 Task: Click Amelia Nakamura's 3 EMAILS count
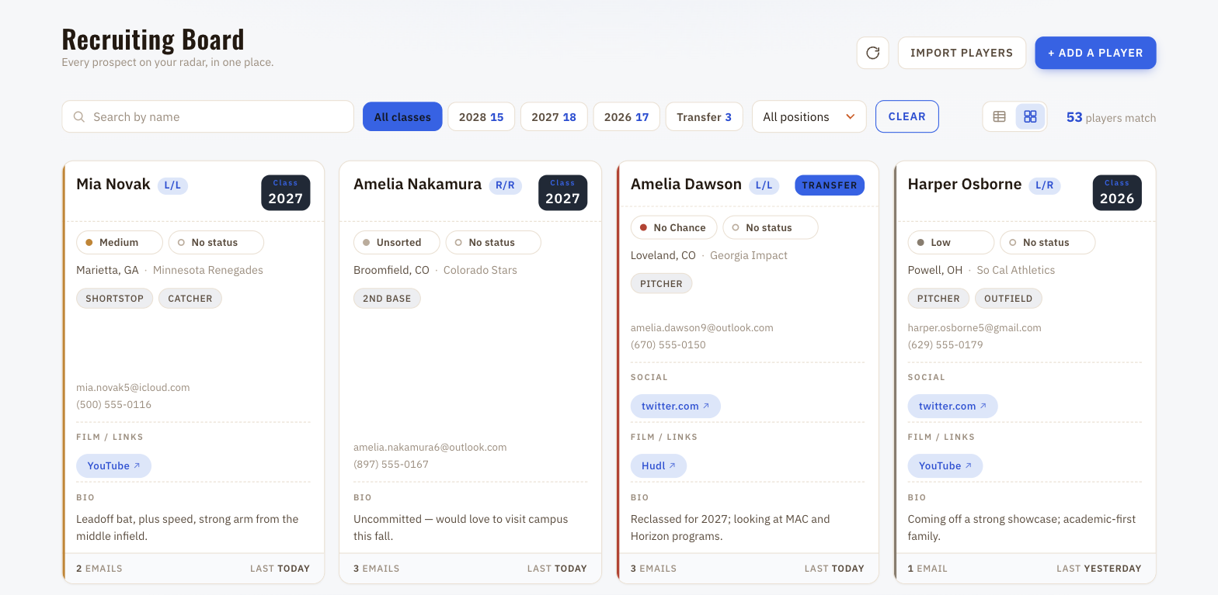tap(377, 569)
